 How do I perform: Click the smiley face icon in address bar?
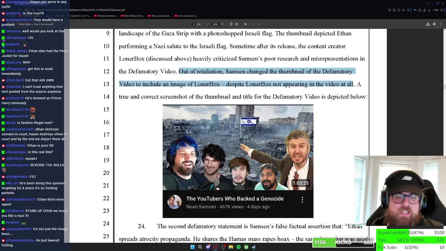coord(394,10)
